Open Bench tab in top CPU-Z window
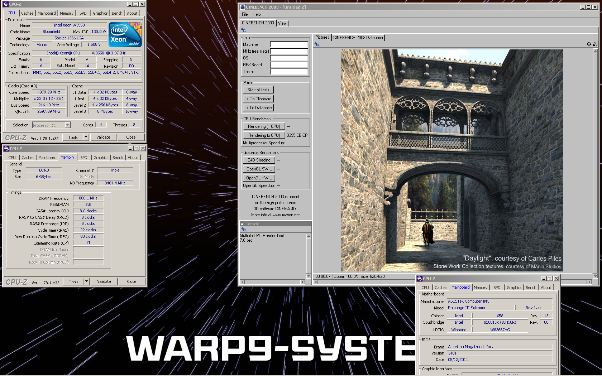This screenshot has height=376, width=602. [117, 13]
